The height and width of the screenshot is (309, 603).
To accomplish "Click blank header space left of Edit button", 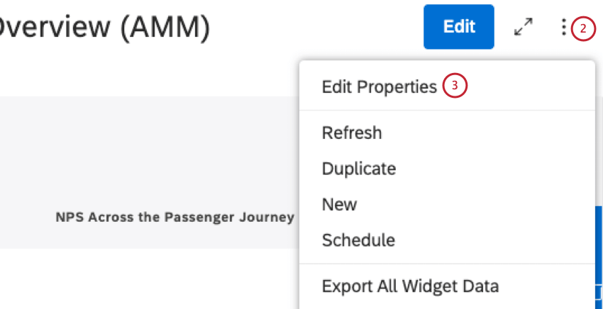I will (x=319, y=27).
